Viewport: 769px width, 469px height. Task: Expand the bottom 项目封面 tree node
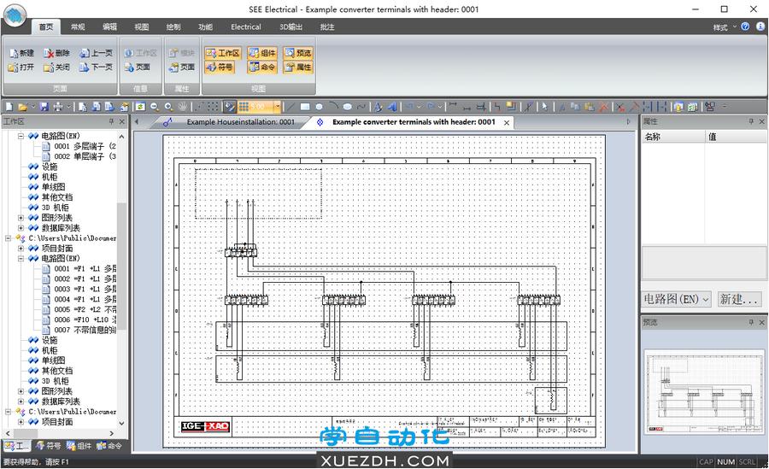click(x=21, y=421)
